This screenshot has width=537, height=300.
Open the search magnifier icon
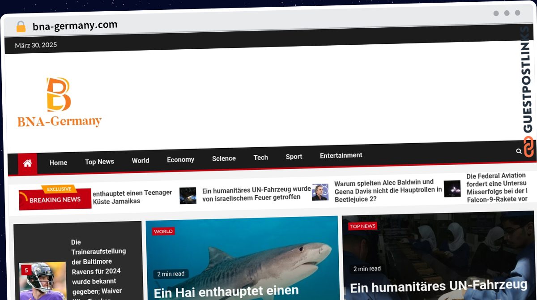(x=519, y=151)
